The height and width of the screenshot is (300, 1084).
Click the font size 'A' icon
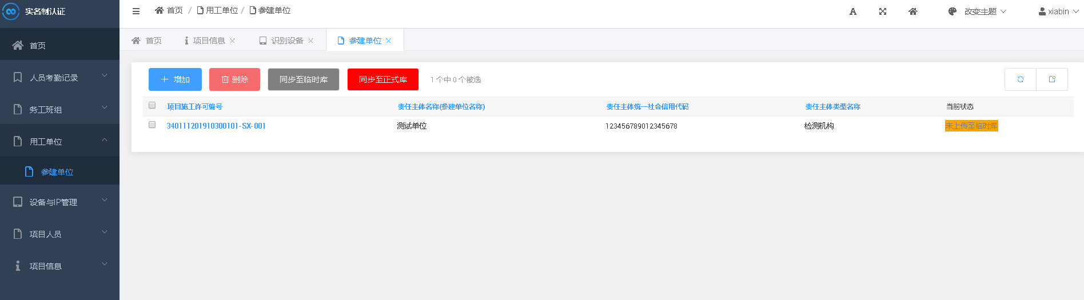click(852, 11)
